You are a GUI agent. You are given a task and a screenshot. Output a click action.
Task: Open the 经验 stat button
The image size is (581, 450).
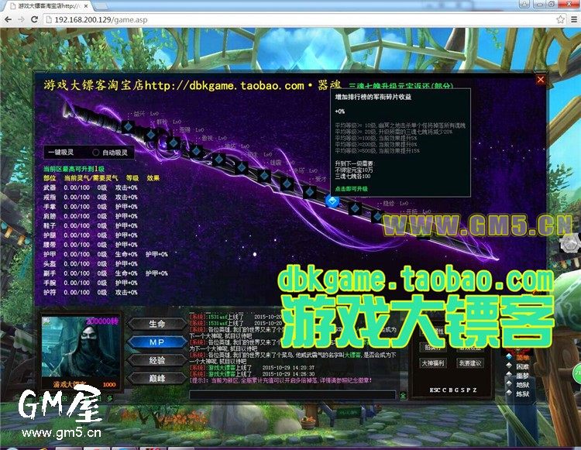point(157,360)
